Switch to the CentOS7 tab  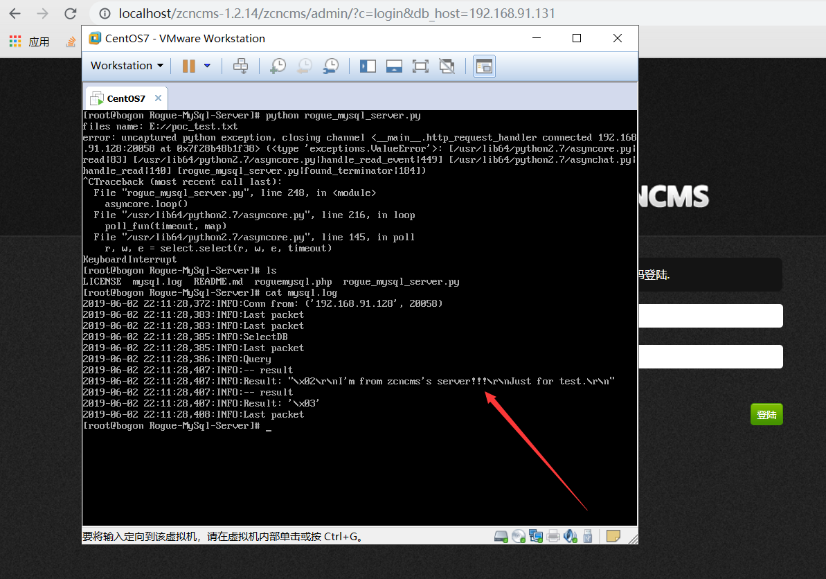[126, 98]
